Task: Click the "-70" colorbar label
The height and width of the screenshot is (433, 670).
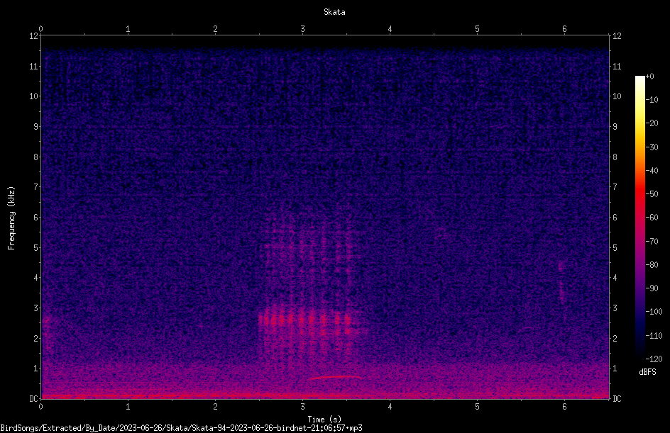Action: click(652, 242)
